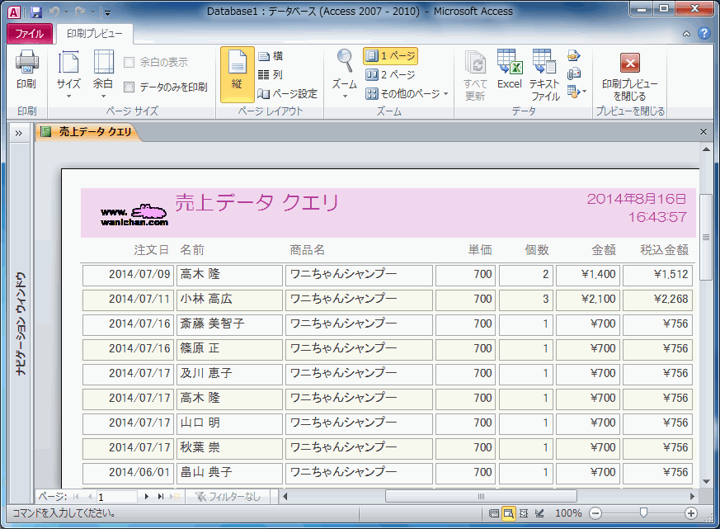
Task: Click the Access application icon in title bar
Action: (14, 12)
